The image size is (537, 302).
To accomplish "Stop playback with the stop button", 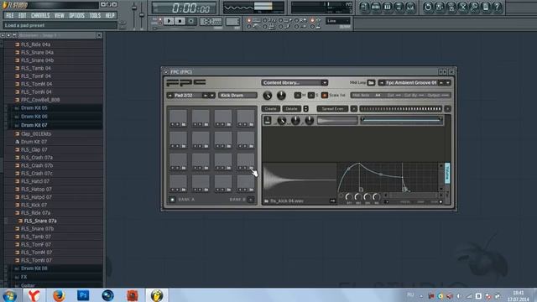I will point(180,21).
